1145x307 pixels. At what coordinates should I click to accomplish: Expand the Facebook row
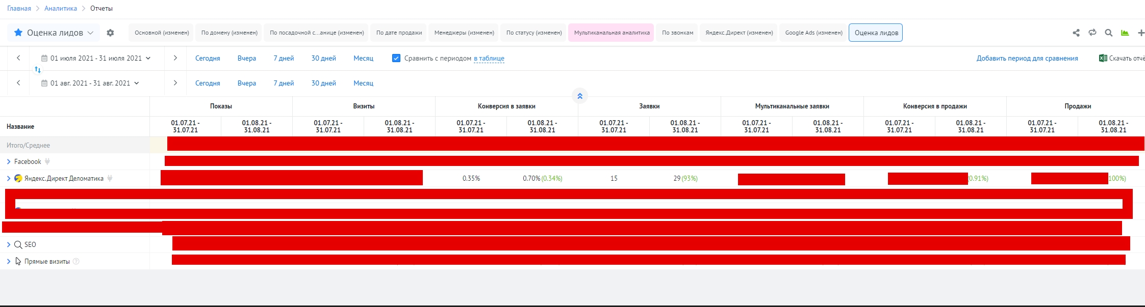pos(9,161)
